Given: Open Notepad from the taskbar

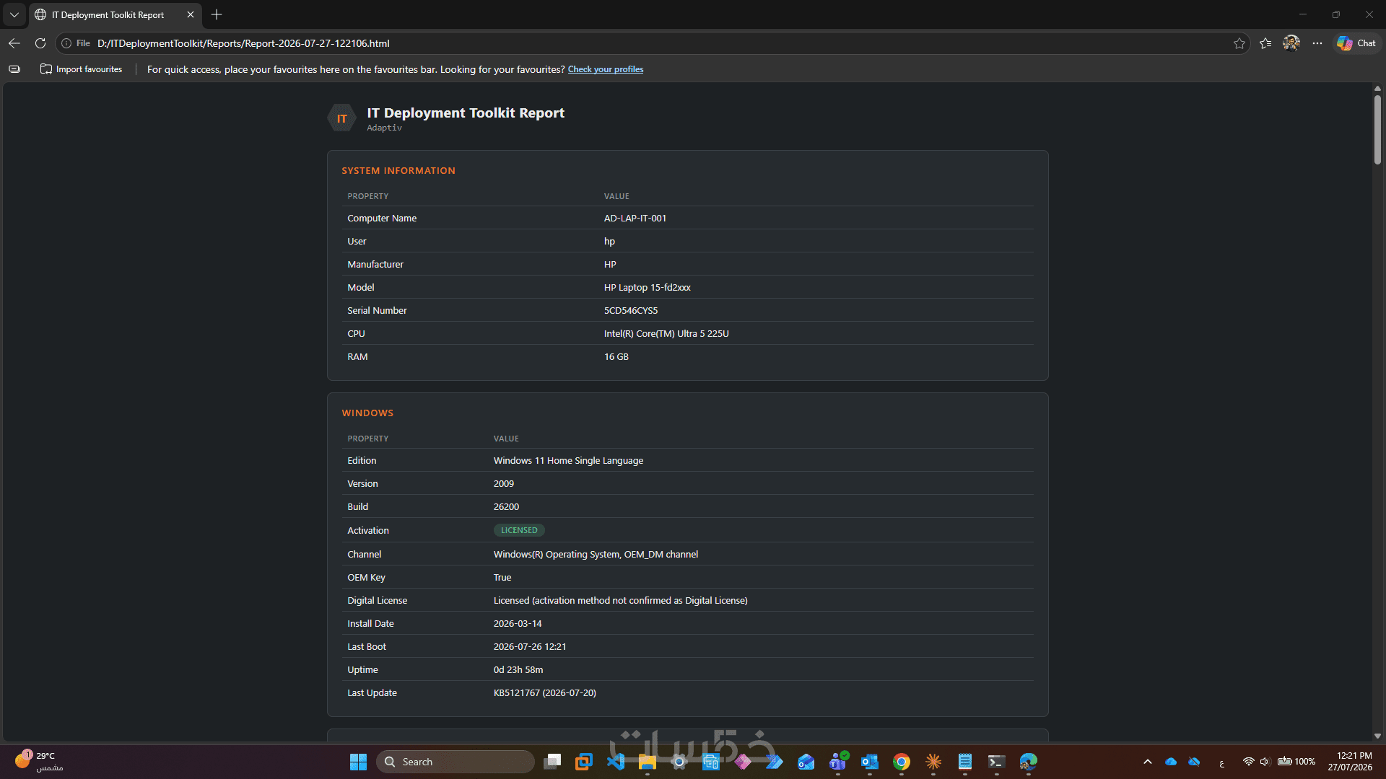Looking at the screenshot, I should [965, 762].
